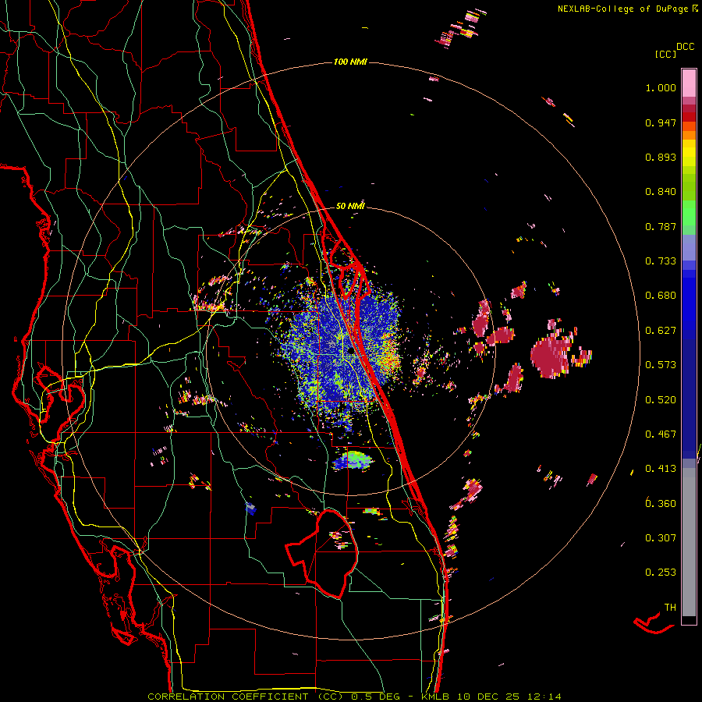This screenshot has width=702, height=702.
Task: Click the bright green color bar segment
Action: [689, 213]
